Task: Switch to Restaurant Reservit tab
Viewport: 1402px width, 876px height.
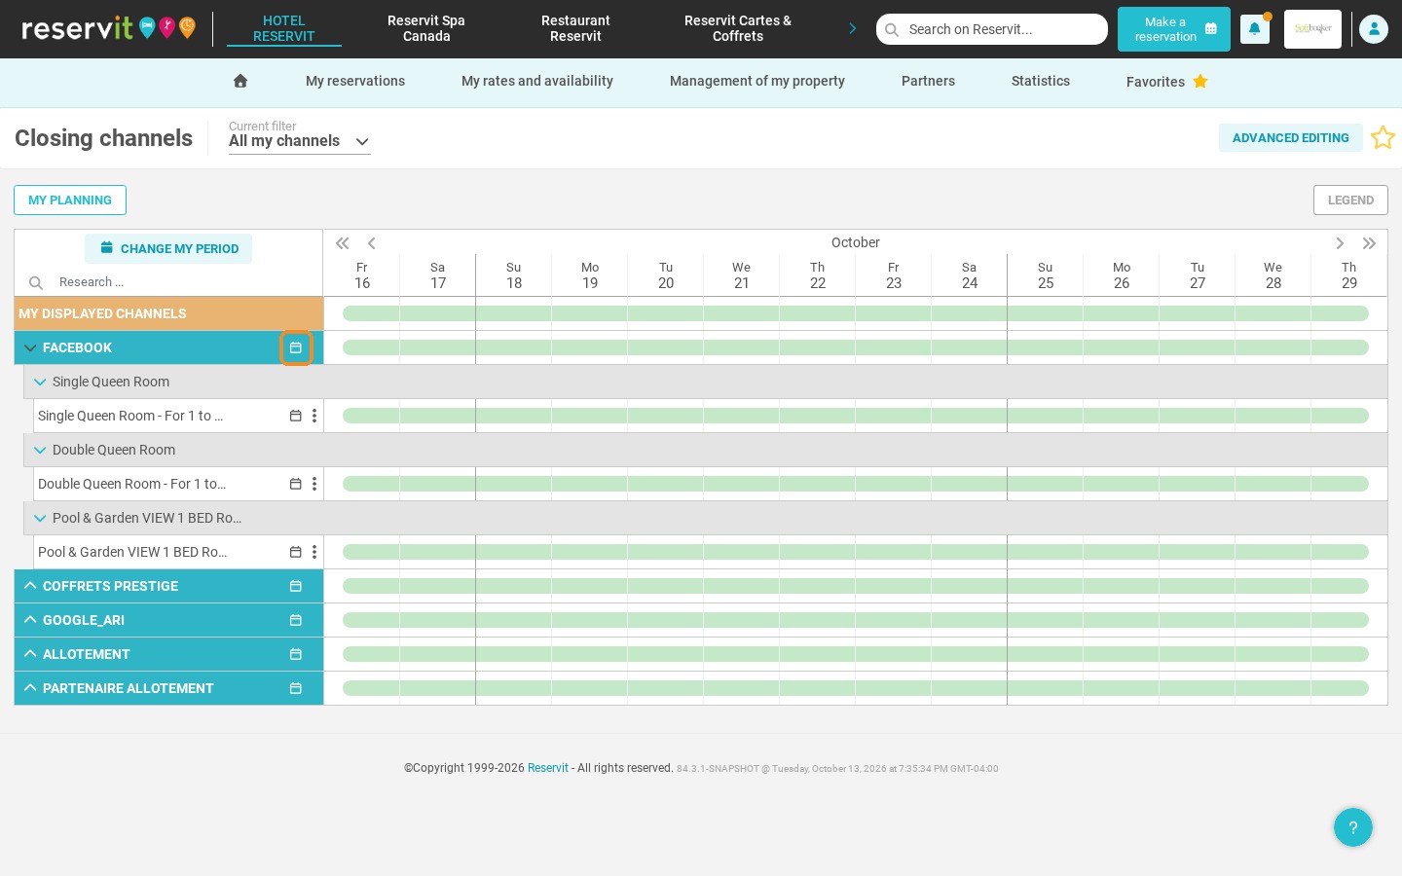Action: [x=575, y=28]
